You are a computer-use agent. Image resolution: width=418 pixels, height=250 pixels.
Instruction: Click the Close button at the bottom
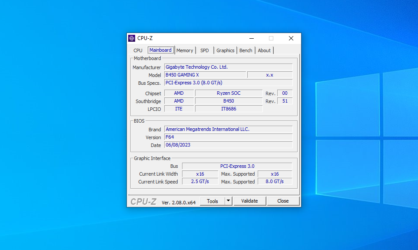coord(283,201)
